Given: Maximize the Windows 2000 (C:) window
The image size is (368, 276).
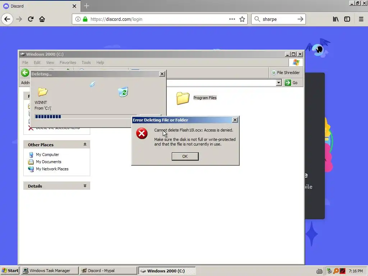Looking at the screenshot, I should (x=293, y=54).
